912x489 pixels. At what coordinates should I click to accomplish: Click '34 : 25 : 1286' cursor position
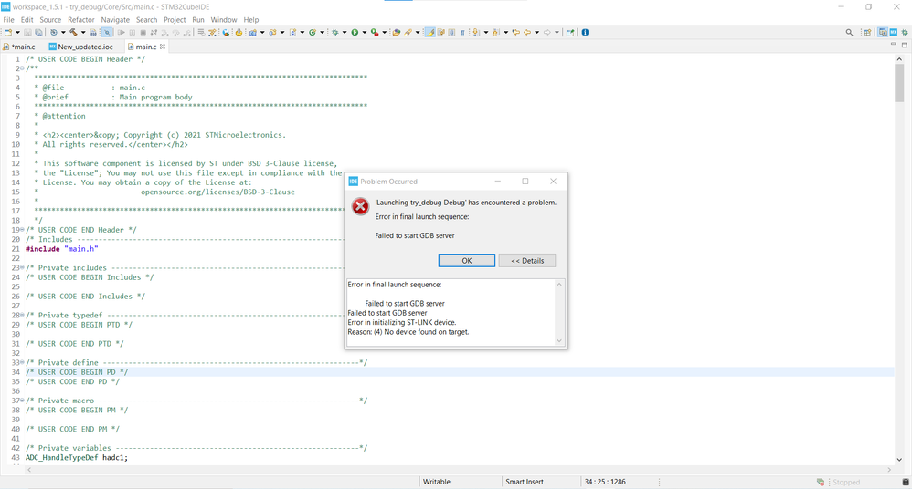[x=605, y=482]
